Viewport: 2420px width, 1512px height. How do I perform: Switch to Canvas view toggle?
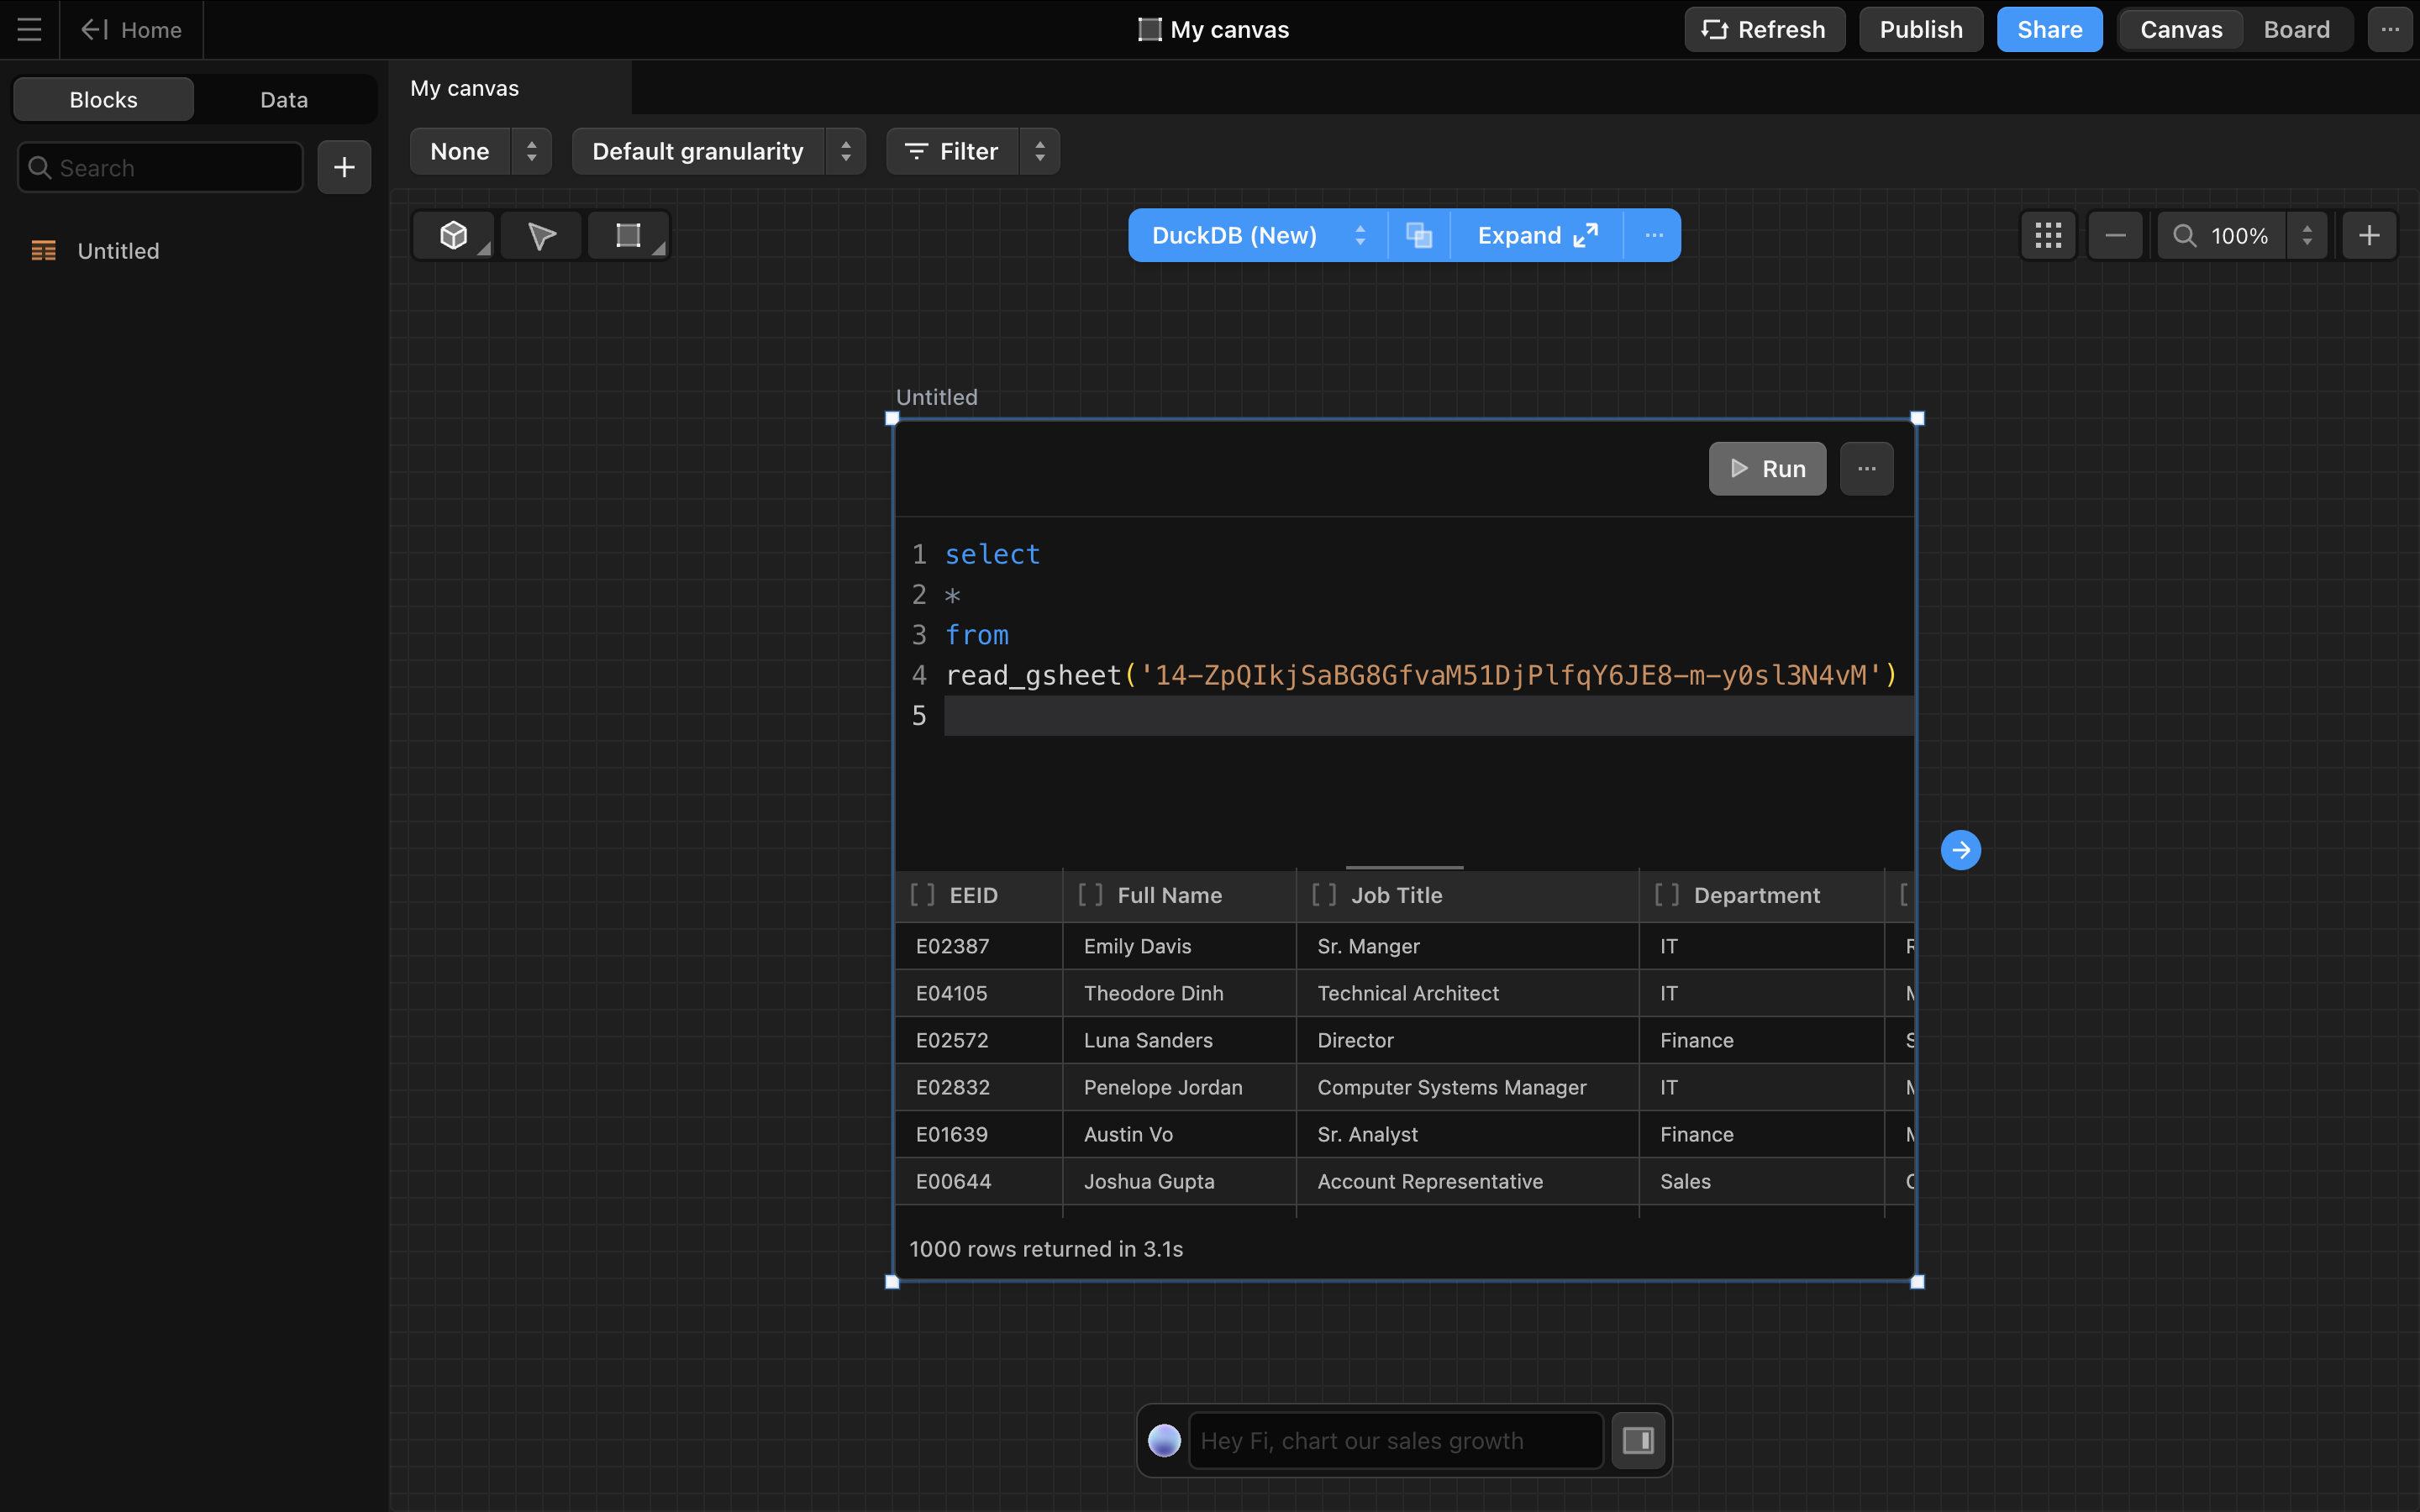(2180, 30)
